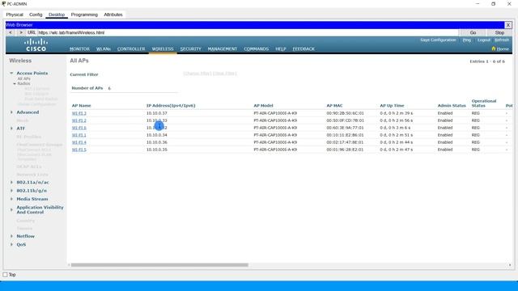The height and width of the screenshot is (291, 518).
Task: Click the AP Model column header
Action: [x=263, y=106]
